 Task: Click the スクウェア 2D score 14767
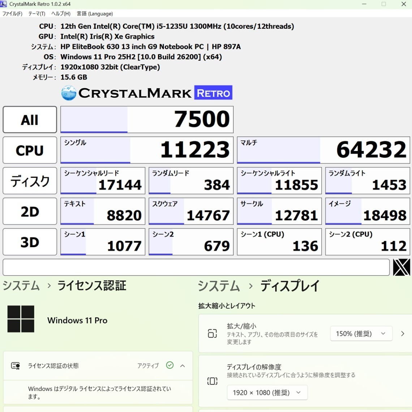tap(191, 211)
